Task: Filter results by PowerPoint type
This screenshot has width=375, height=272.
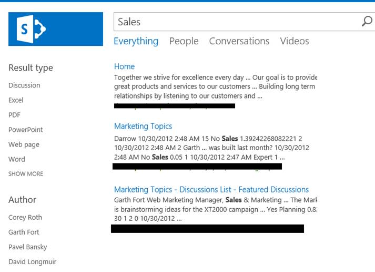Action: pyautogui.click(x=25, y=130)
